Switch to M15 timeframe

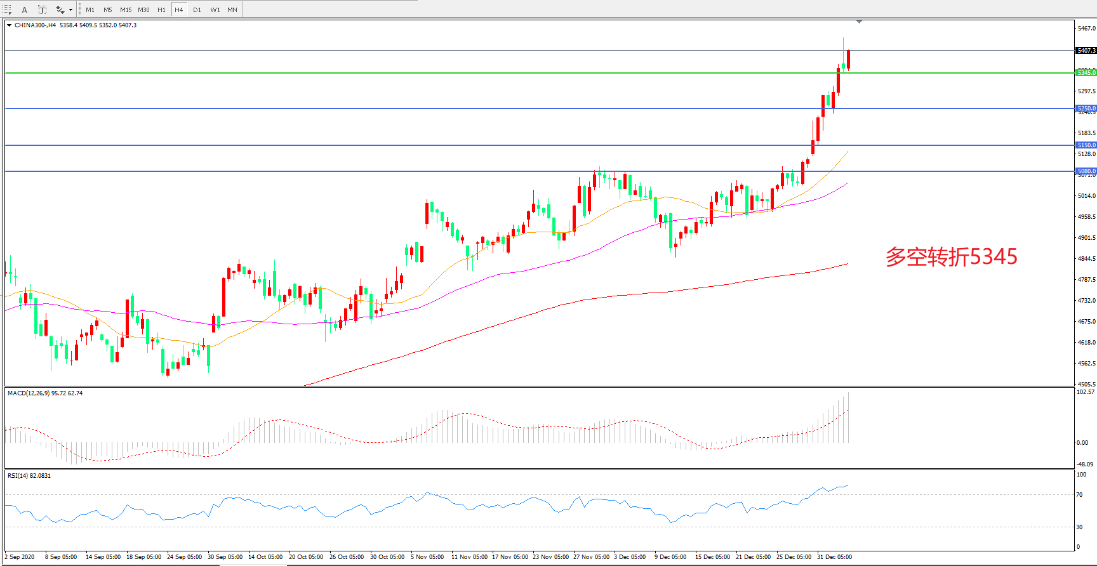tap(126, 10)
